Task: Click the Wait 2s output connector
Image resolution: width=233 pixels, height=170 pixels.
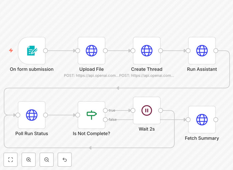Action: 160,110
